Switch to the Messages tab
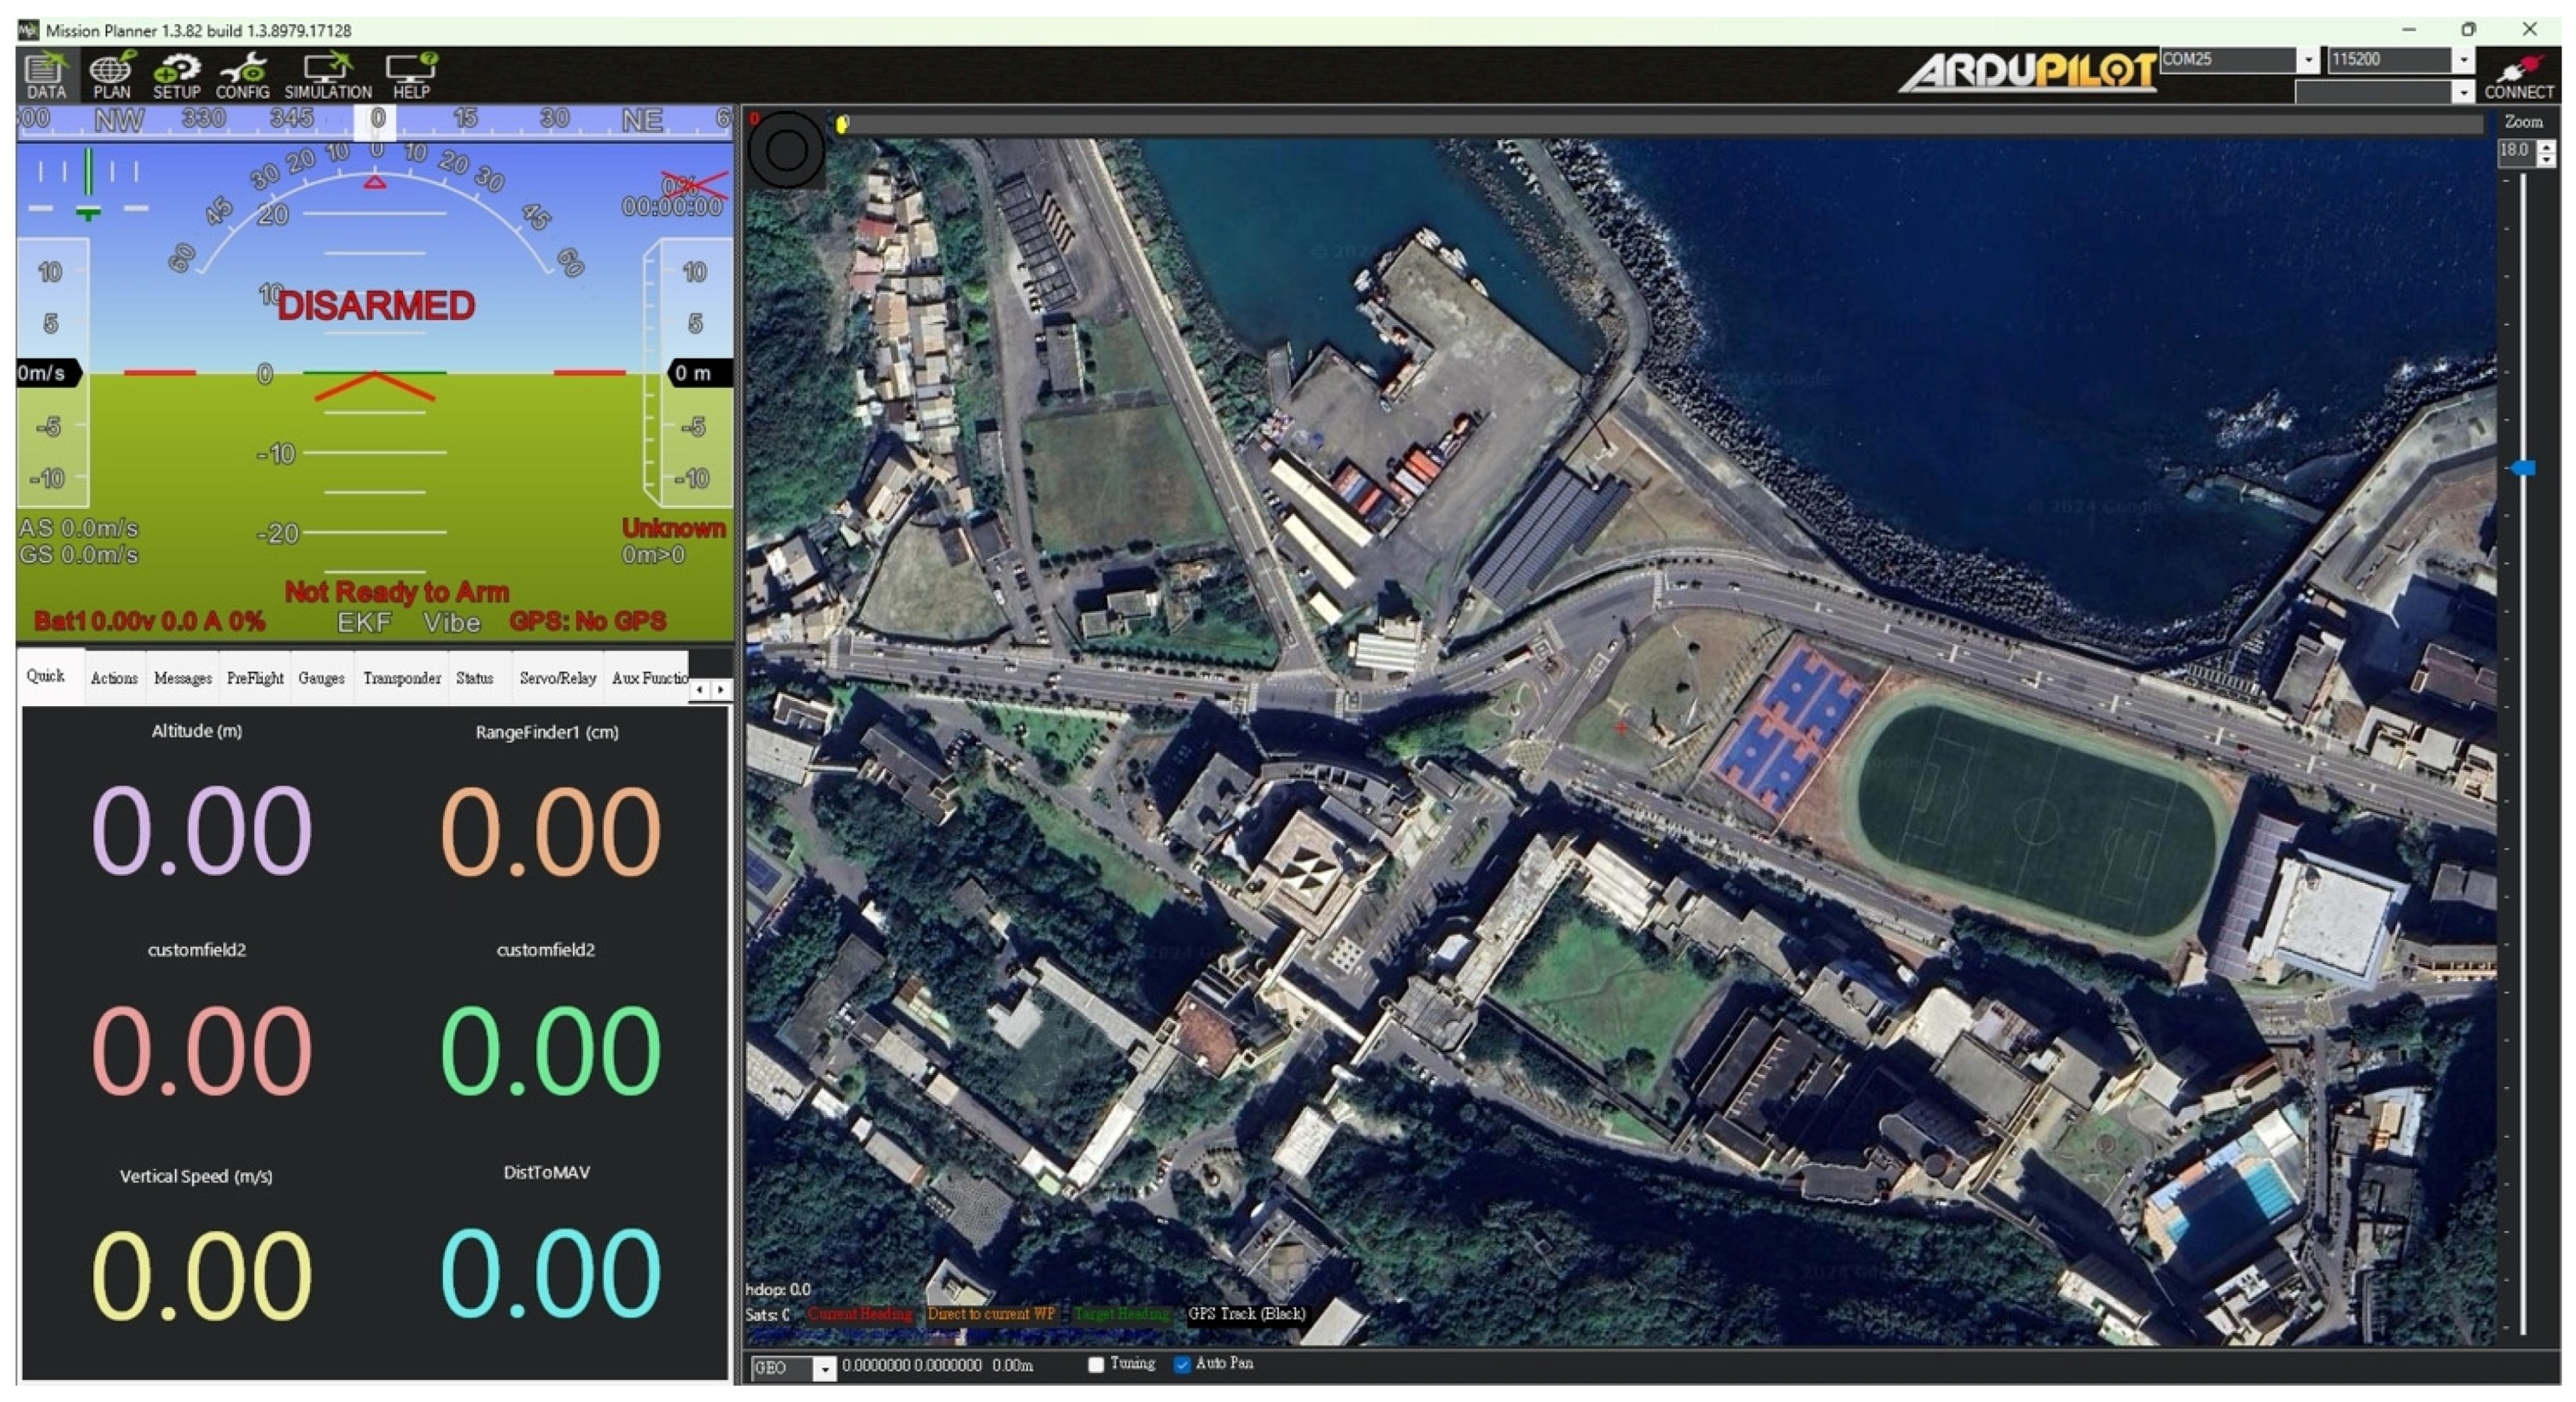This screenshot has width=2576, height=1402. [x=182, y=678]
